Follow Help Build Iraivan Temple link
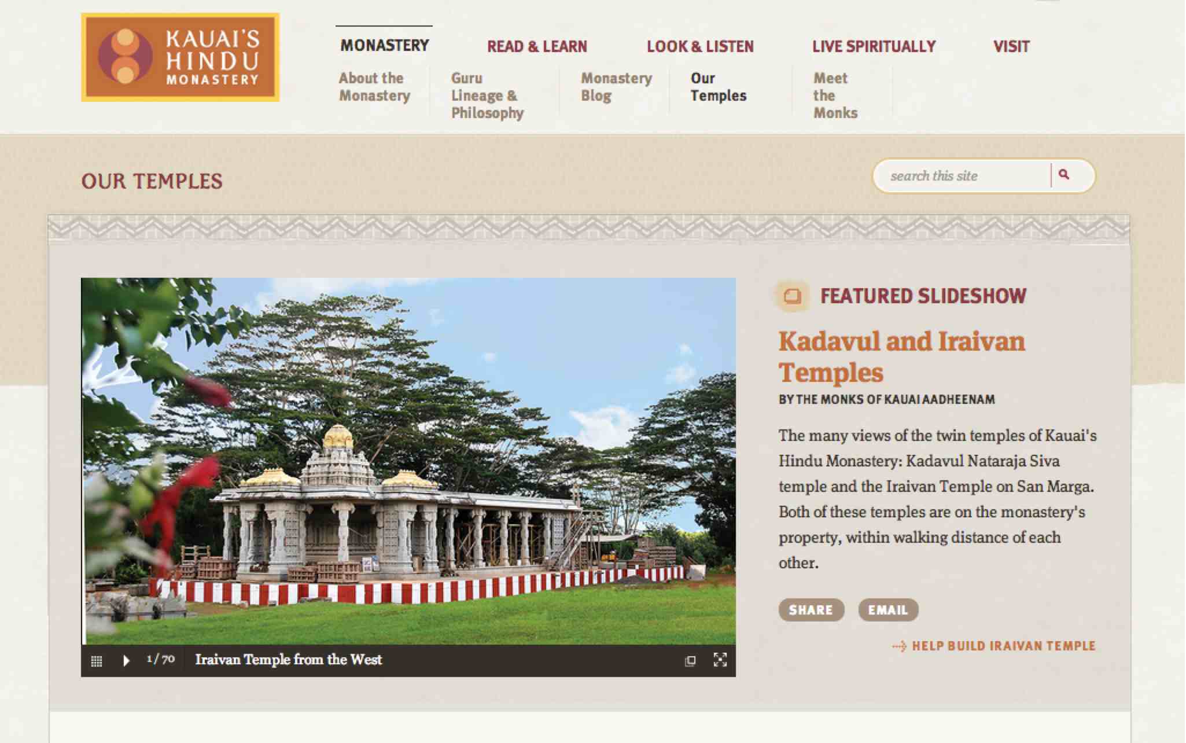This screenshot has height=743, width=1186. point(1003,646)
